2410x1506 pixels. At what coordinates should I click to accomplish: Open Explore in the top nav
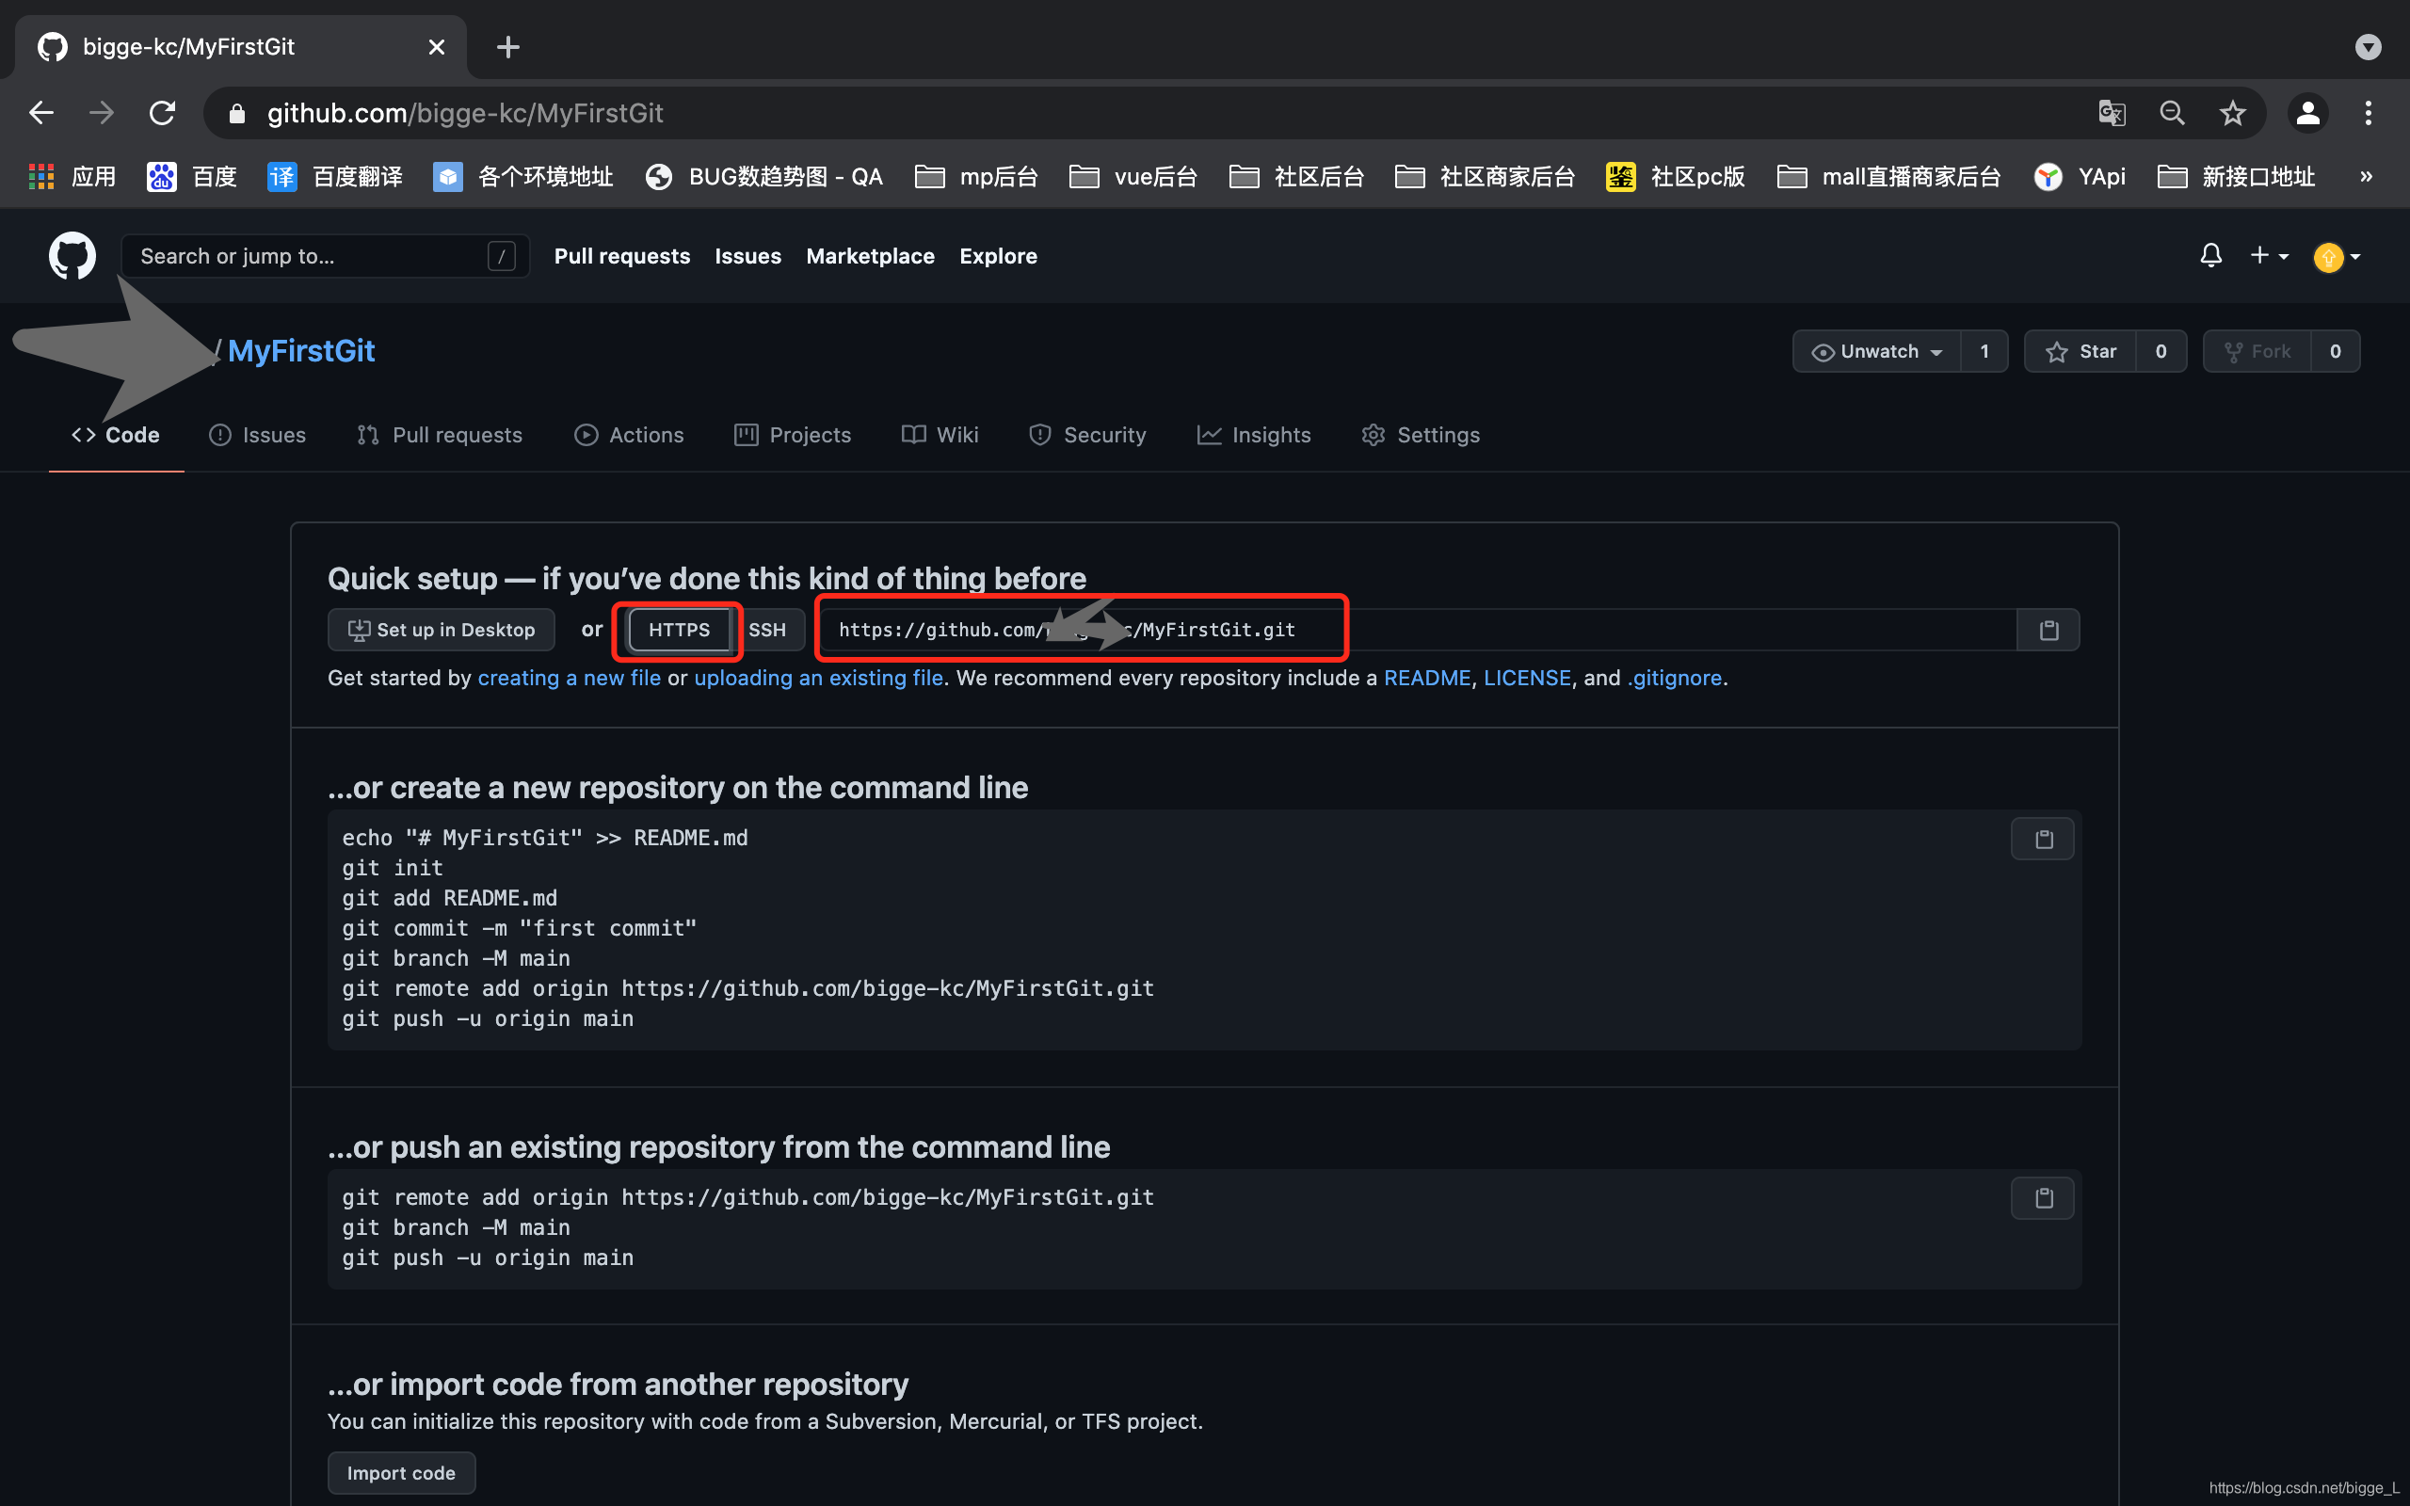998,256
